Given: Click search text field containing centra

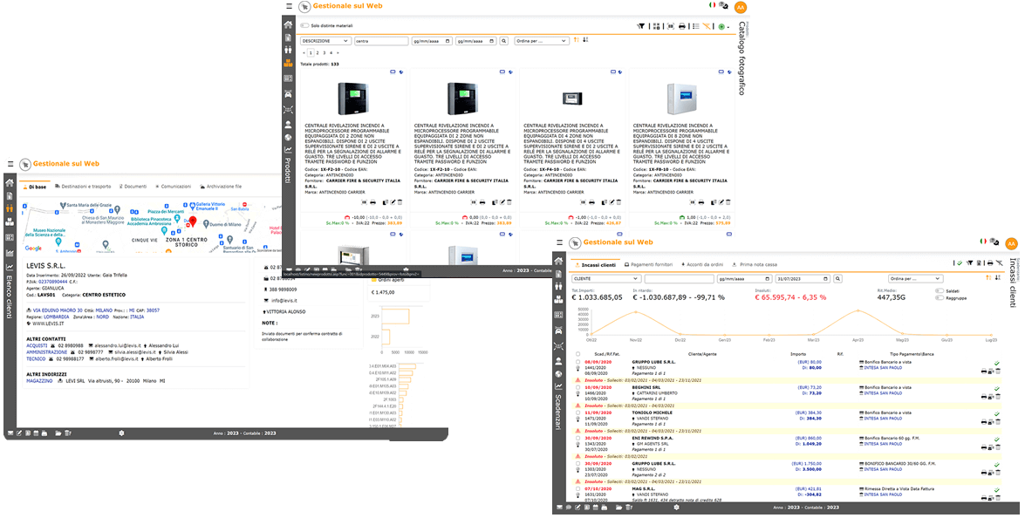Looking at the screenshot, I should click(x=381, y=40).
